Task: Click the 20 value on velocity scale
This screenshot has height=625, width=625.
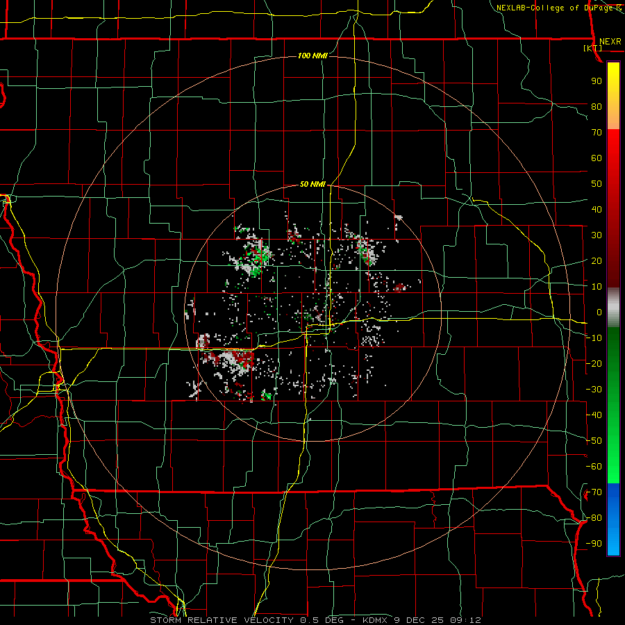Action: pyautogui.click(x=597, y=261)
